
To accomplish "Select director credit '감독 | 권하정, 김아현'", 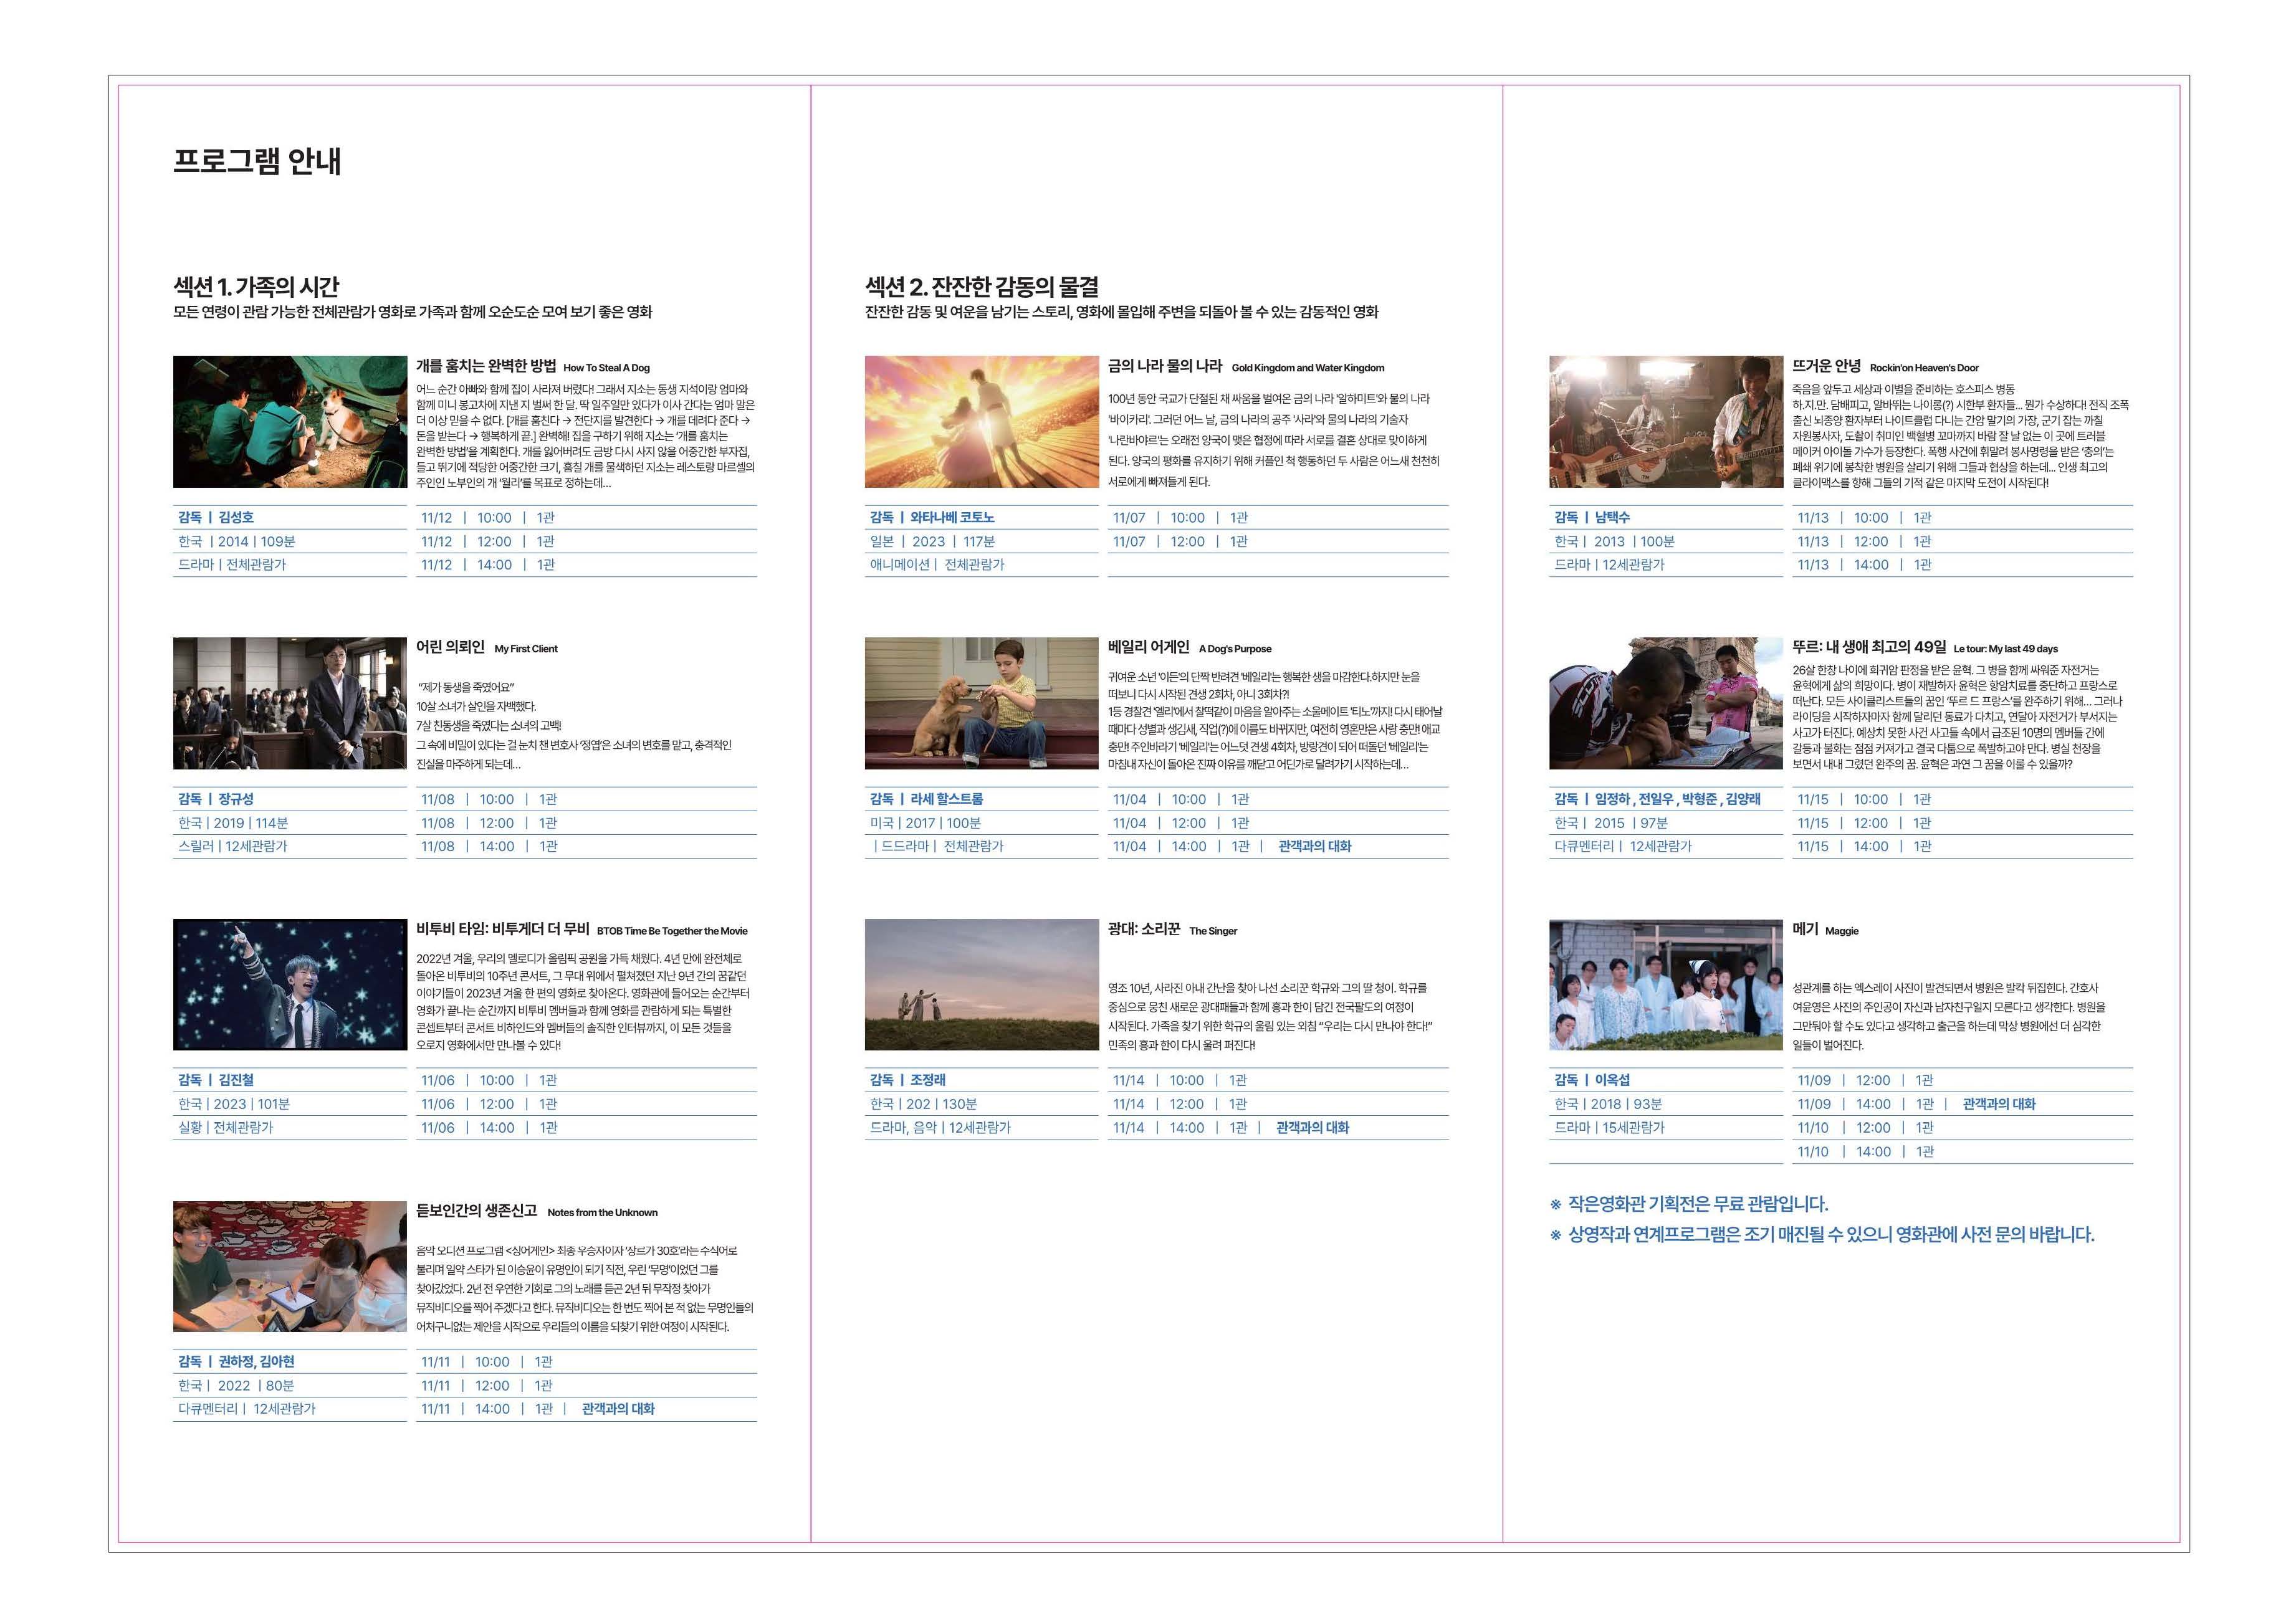I will click(236, 1362).
